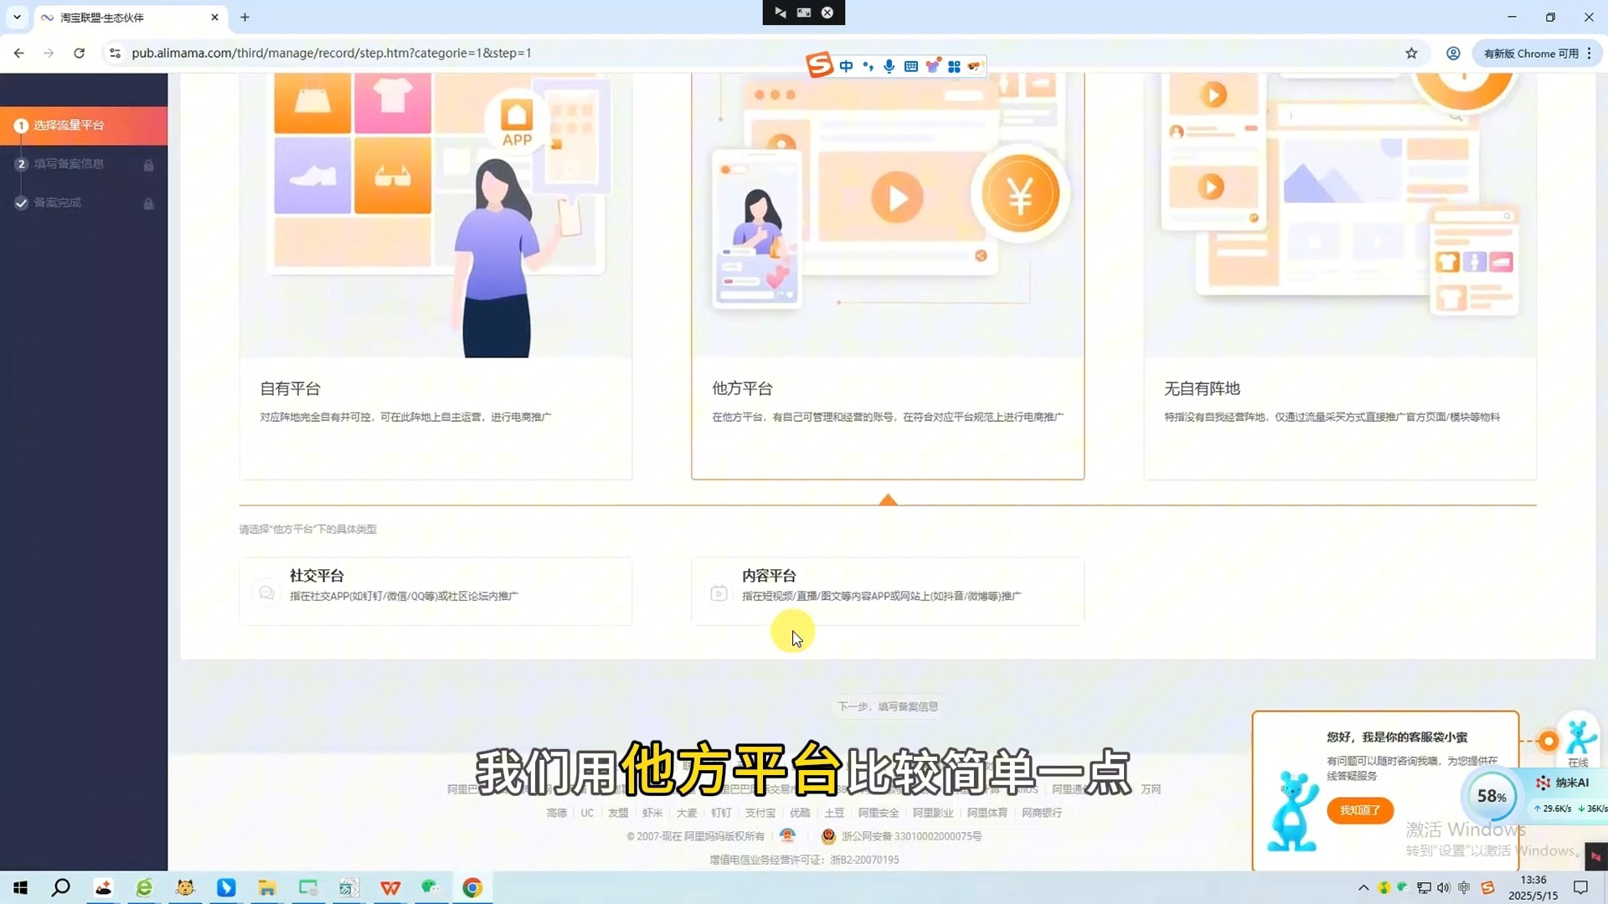Select the 内容平台 option card

(887, 591)
